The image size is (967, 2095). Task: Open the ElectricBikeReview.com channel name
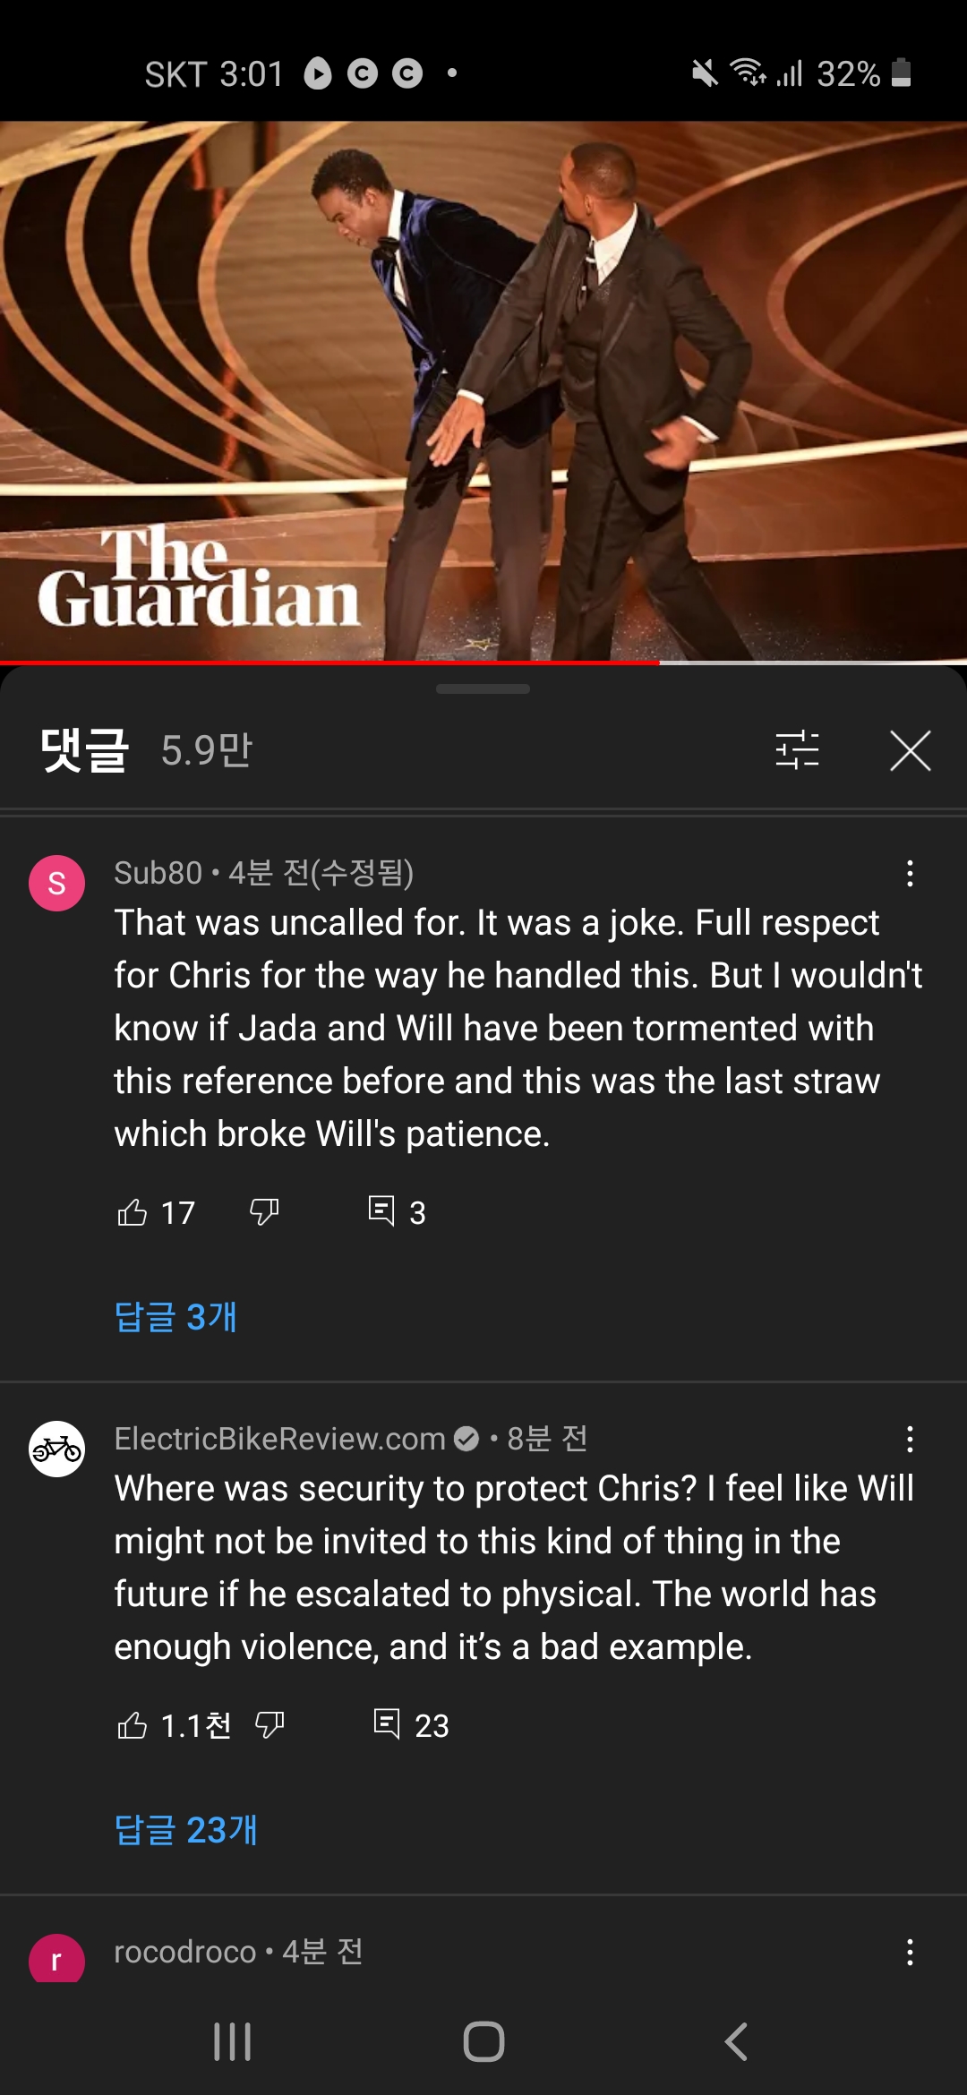coord(279,1439)
